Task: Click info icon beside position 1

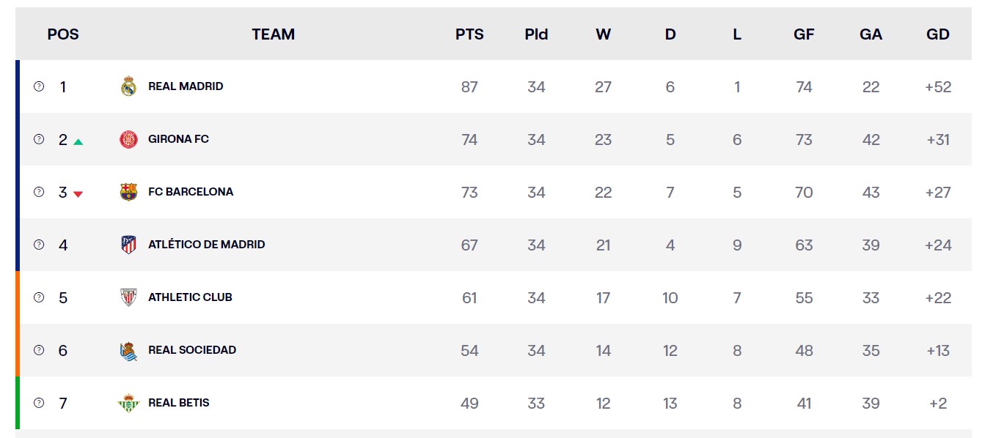Action: click(x=39, y=86)
